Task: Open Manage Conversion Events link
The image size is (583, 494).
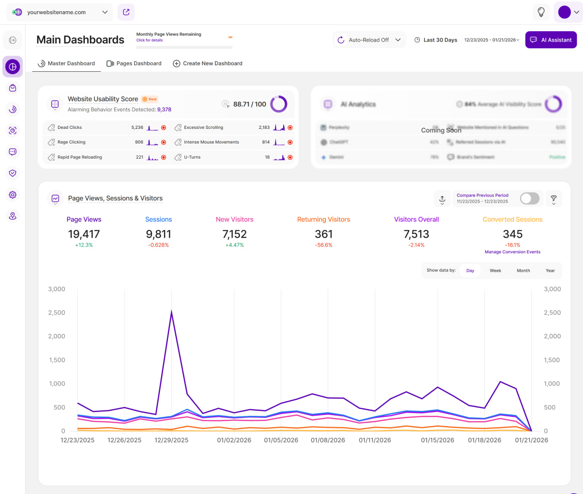Action: coord(512,252)
